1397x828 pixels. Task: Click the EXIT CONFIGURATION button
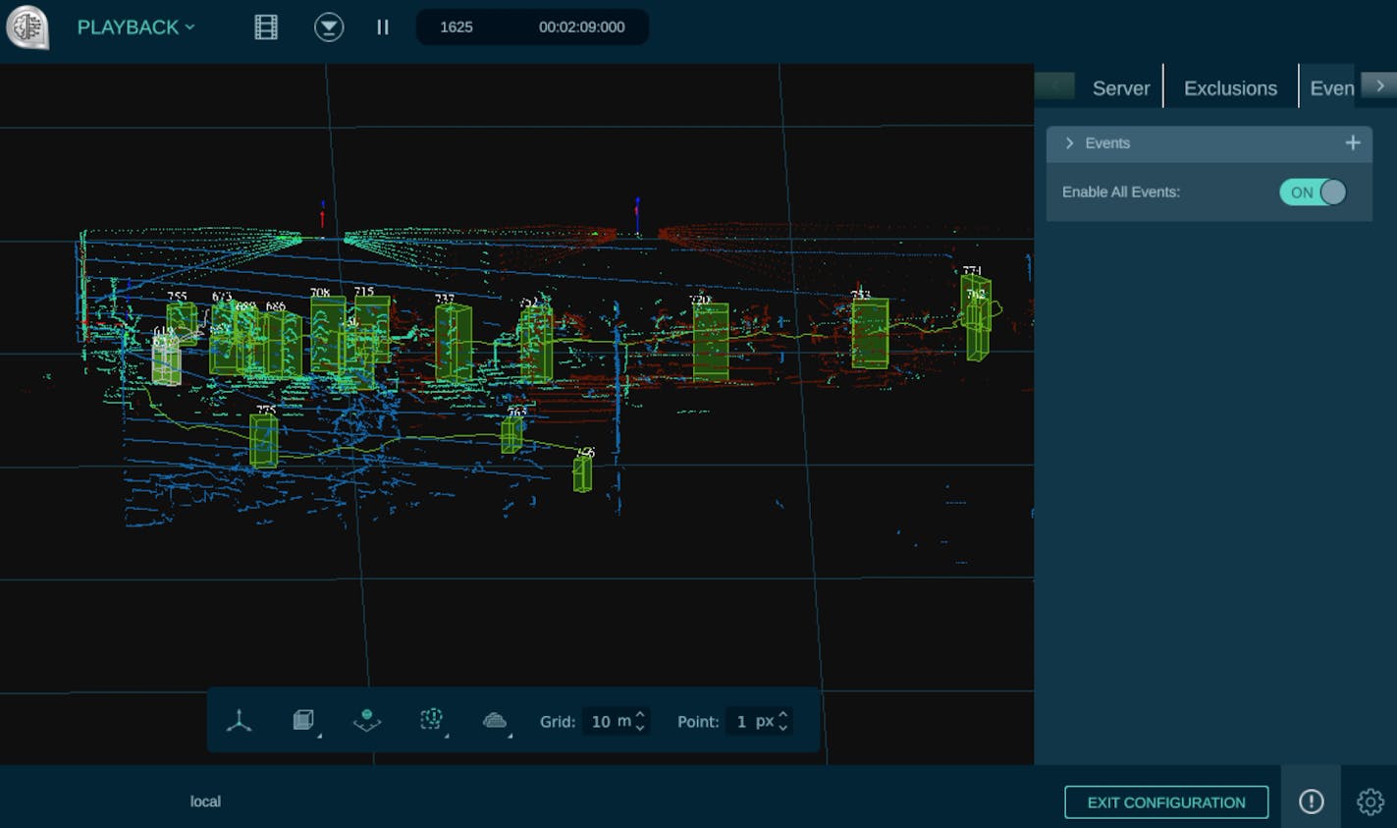(1165, 802)
